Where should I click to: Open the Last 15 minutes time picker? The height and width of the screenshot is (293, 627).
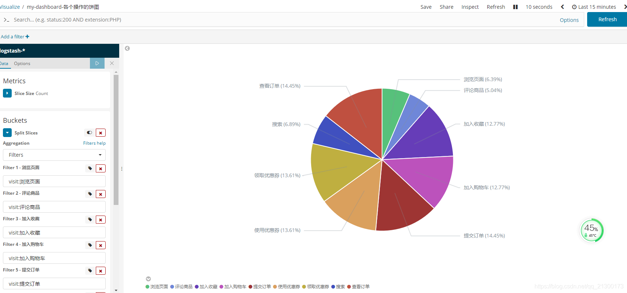594,7
